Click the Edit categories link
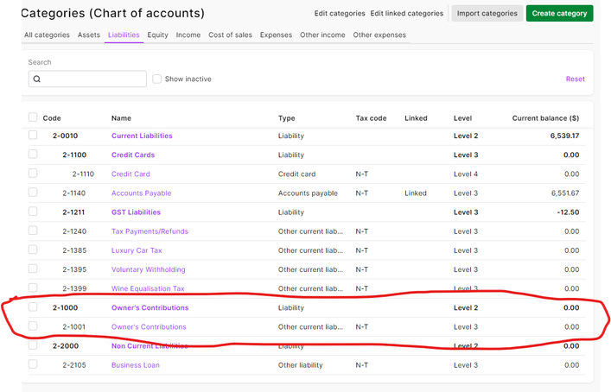Viewport: 611px width, 392px height. tap(340, 14)
